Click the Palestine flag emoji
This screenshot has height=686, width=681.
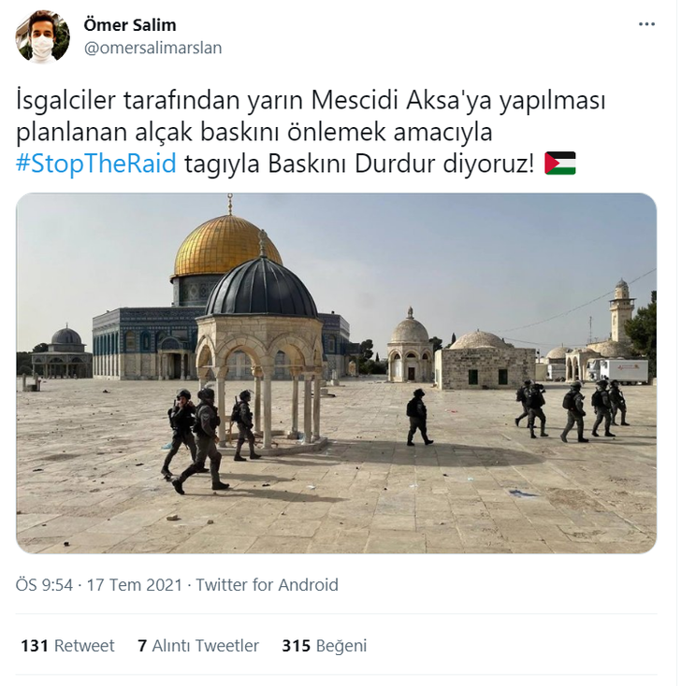coord(560,164)
